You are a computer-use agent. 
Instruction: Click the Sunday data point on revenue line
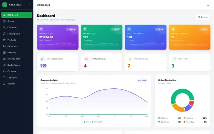pyautogui.click(x=147, y=102)
